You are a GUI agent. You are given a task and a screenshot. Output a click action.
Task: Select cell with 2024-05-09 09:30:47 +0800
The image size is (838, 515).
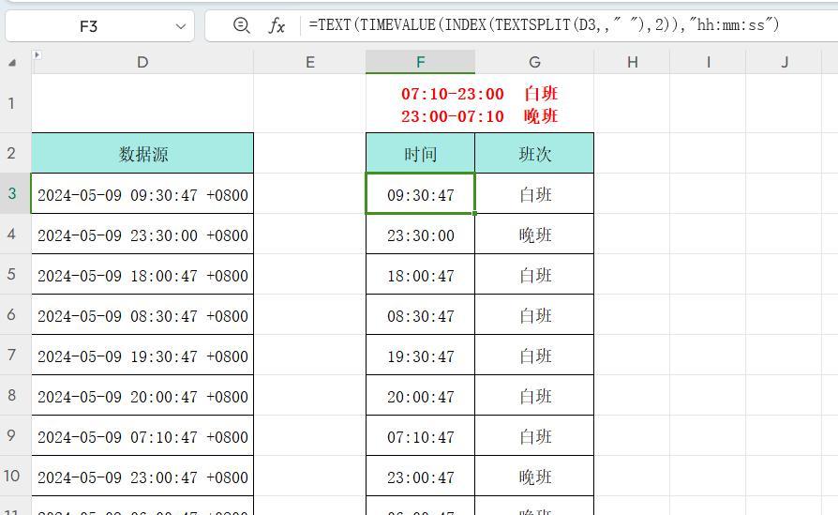click(142, 193)
